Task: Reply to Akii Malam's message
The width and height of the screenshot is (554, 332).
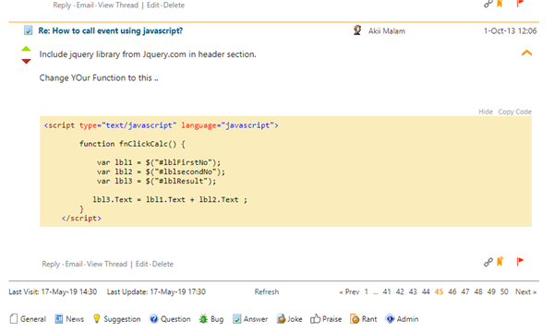Action: coord(51,264)
